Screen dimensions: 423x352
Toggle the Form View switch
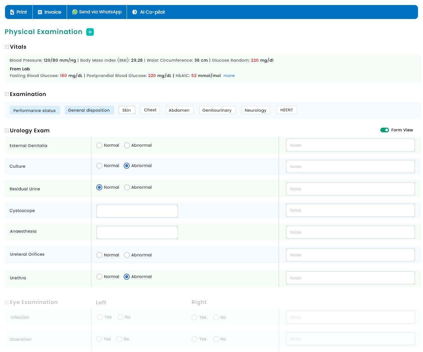(x=384, y=130)
